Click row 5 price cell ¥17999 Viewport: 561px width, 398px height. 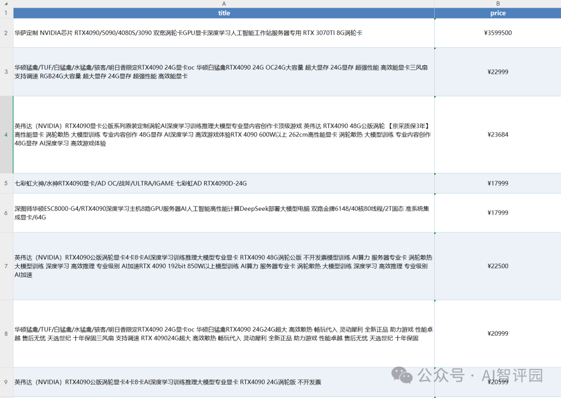point(498,183)
